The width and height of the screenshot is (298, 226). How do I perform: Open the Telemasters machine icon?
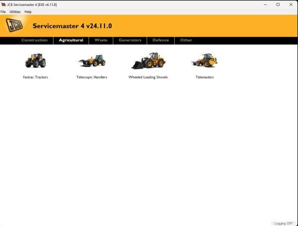[x=205, y=60]
